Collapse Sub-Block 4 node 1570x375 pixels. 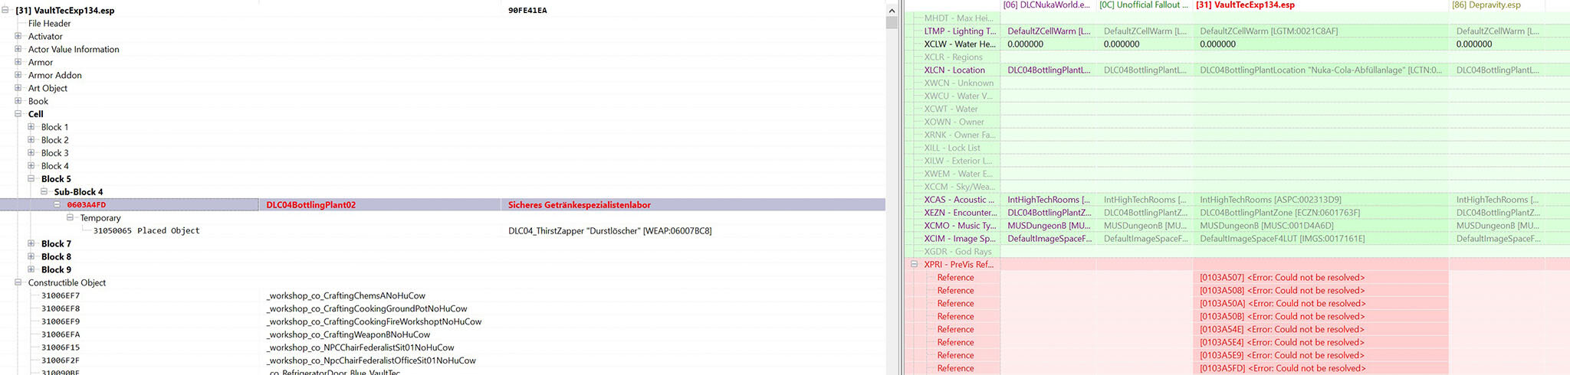tap(44, 192)
